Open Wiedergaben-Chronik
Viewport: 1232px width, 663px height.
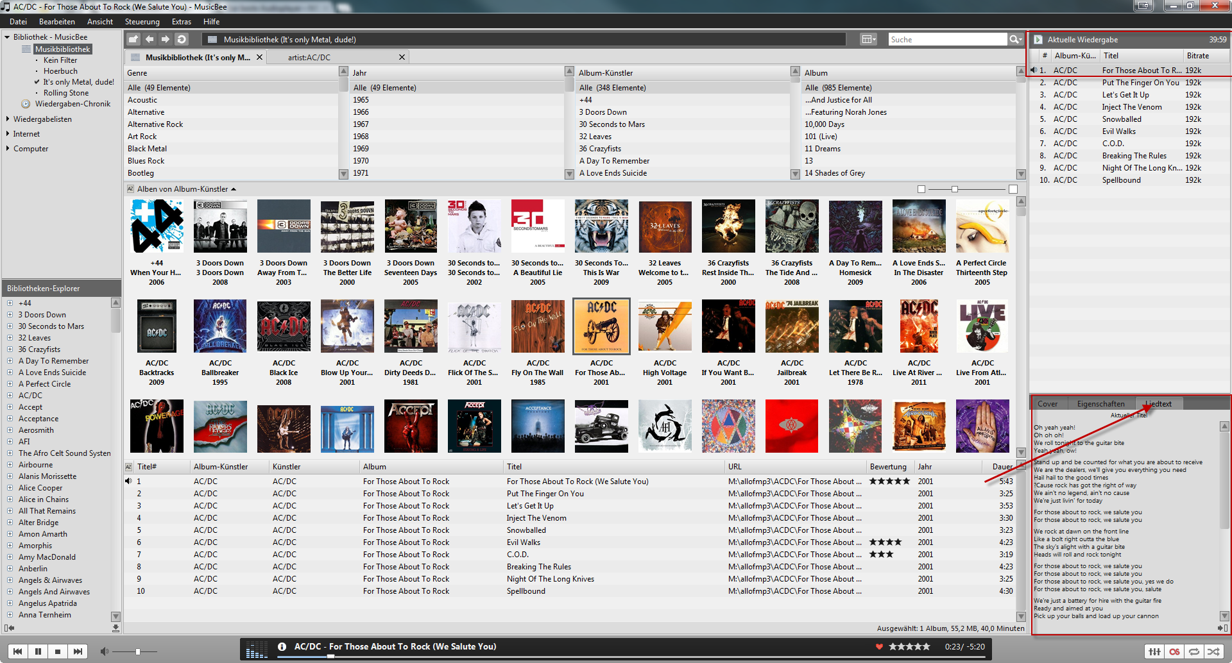73,103
